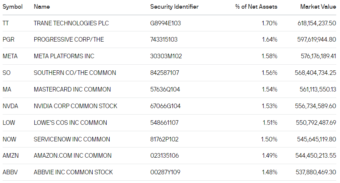Image resolution: width=340 pixels, height=183 pixels.
Task: Click Progressive's 1.64% net assets value
Action: 270,40
